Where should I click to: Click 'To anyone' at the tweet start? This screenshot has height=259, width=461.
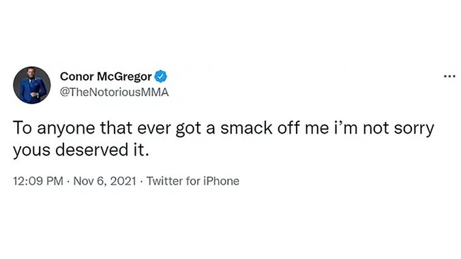tap(54, 129)
